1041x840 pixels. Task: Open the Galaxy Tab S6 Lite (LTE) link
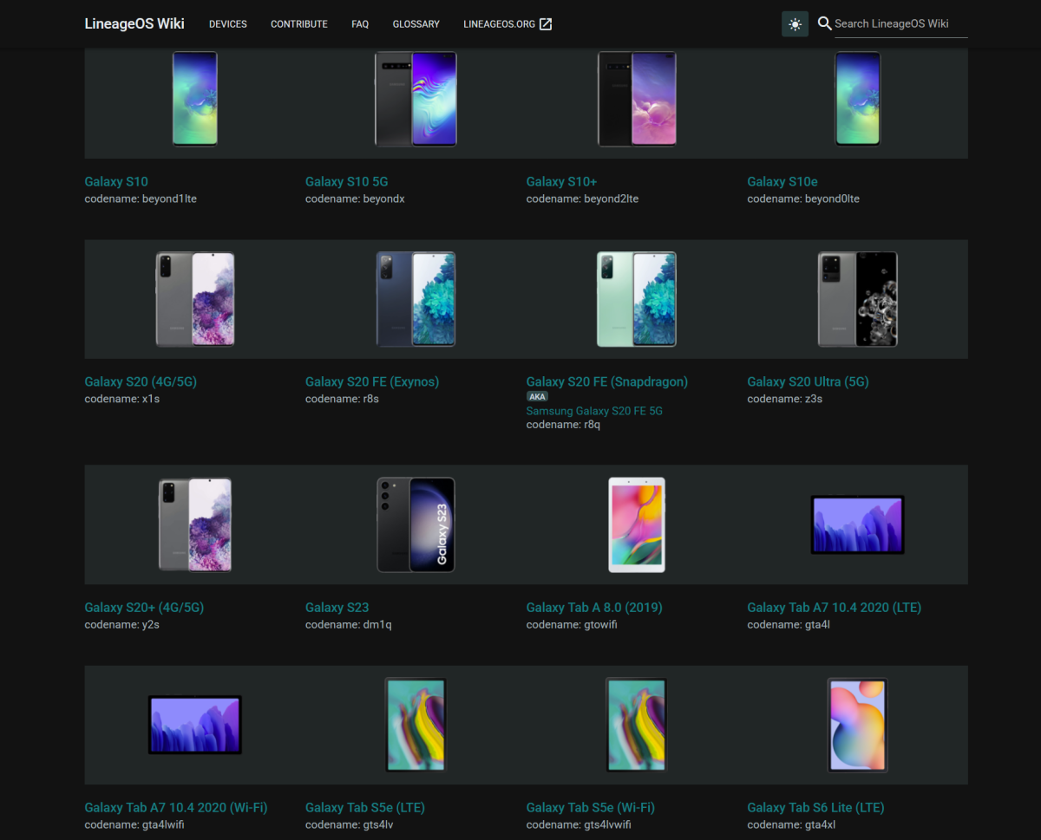point(816,807)
